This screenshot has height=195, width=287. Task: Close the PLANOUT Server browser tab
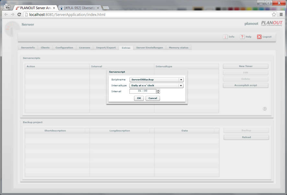click(x=54, y=8)
